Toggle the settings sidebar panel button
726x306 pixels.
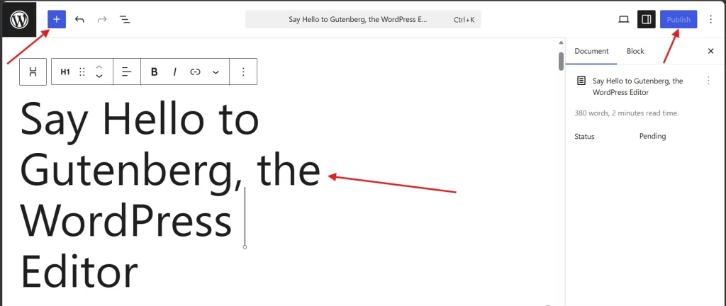647,19
